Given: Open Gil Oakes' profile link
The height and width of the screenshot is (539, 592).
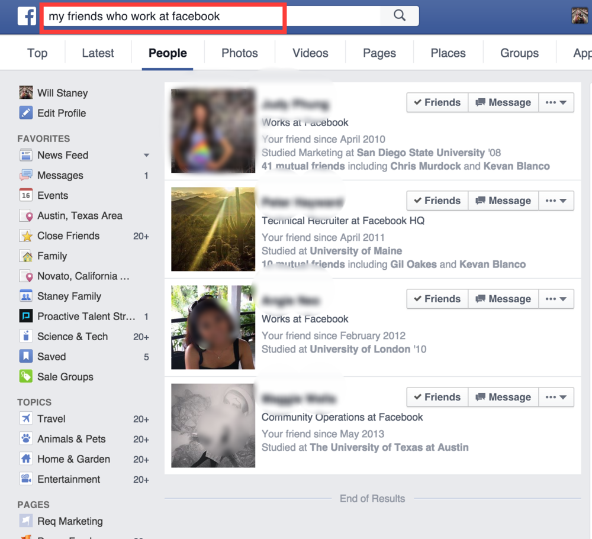Looking at the screenshot, I should (x=413, y=264).
